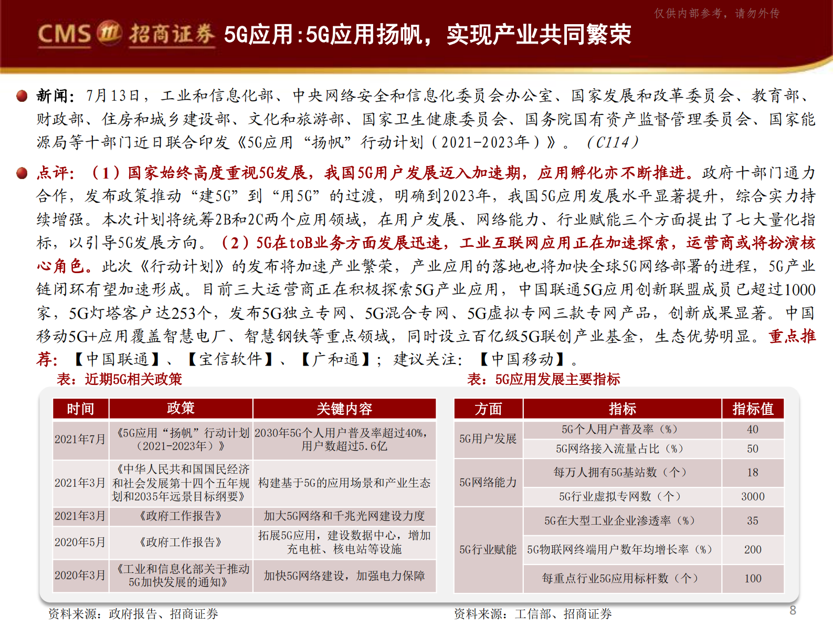Click the 指标 column header
833x625 pixels.
click(623, 409)
